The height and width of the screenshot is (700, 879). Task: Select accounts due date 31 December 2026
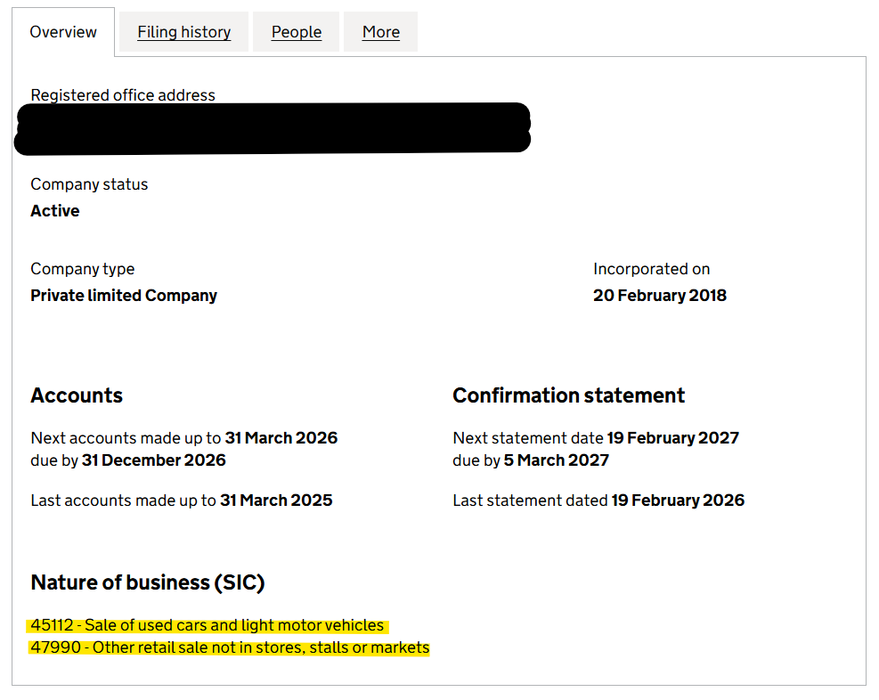point(163,460)
